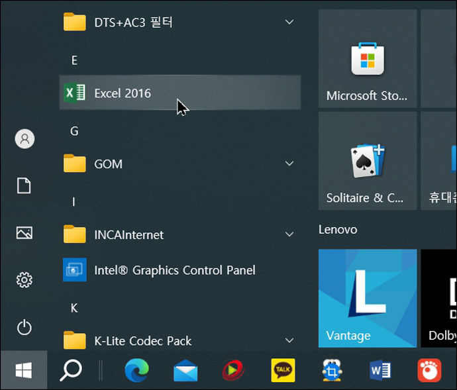Screen dimensions: 457x390
Task: Click the Power button icon
Action: pos(25,327)
